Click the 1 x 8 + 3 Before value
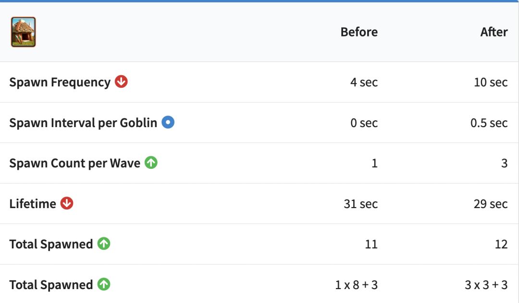 [x=356, y=285]
